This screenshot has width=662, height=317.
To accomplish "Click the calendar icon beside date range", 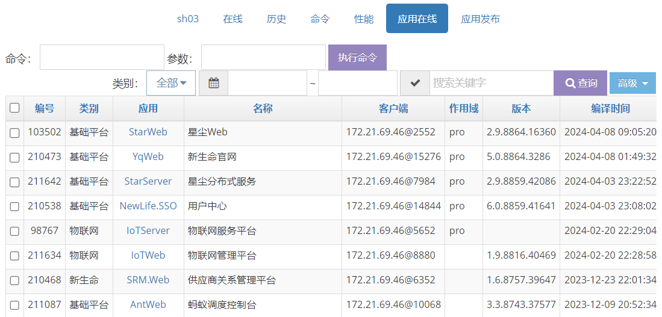I will 214,83.
